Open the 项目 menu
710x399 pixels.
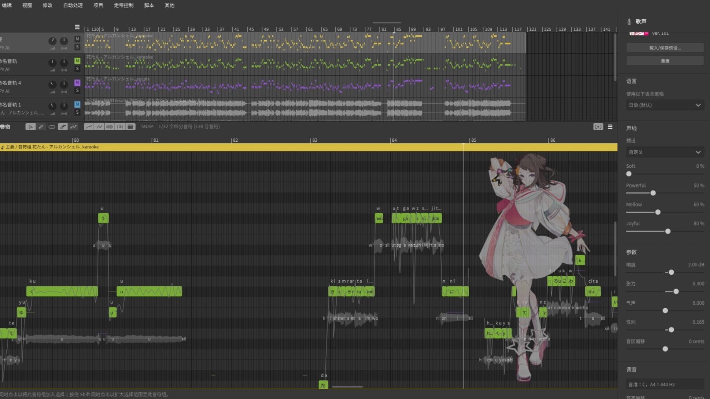tap(98, 6)
